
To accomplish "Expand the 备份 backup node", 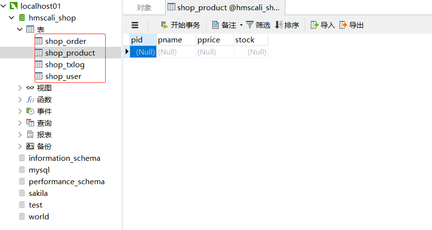I will point(20,146).
